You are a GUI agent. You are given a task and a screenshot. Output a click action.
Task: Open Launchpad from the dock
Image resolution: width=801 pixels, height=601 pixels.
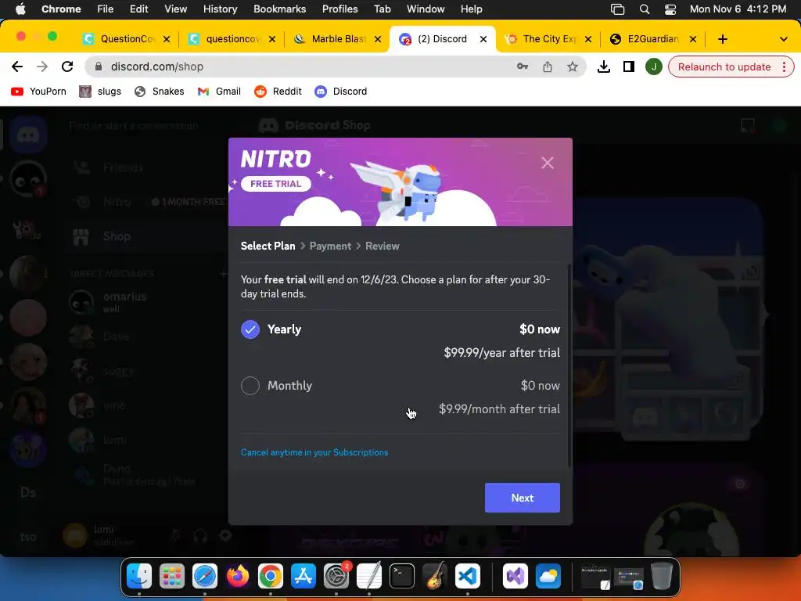[x=171, y=577]
